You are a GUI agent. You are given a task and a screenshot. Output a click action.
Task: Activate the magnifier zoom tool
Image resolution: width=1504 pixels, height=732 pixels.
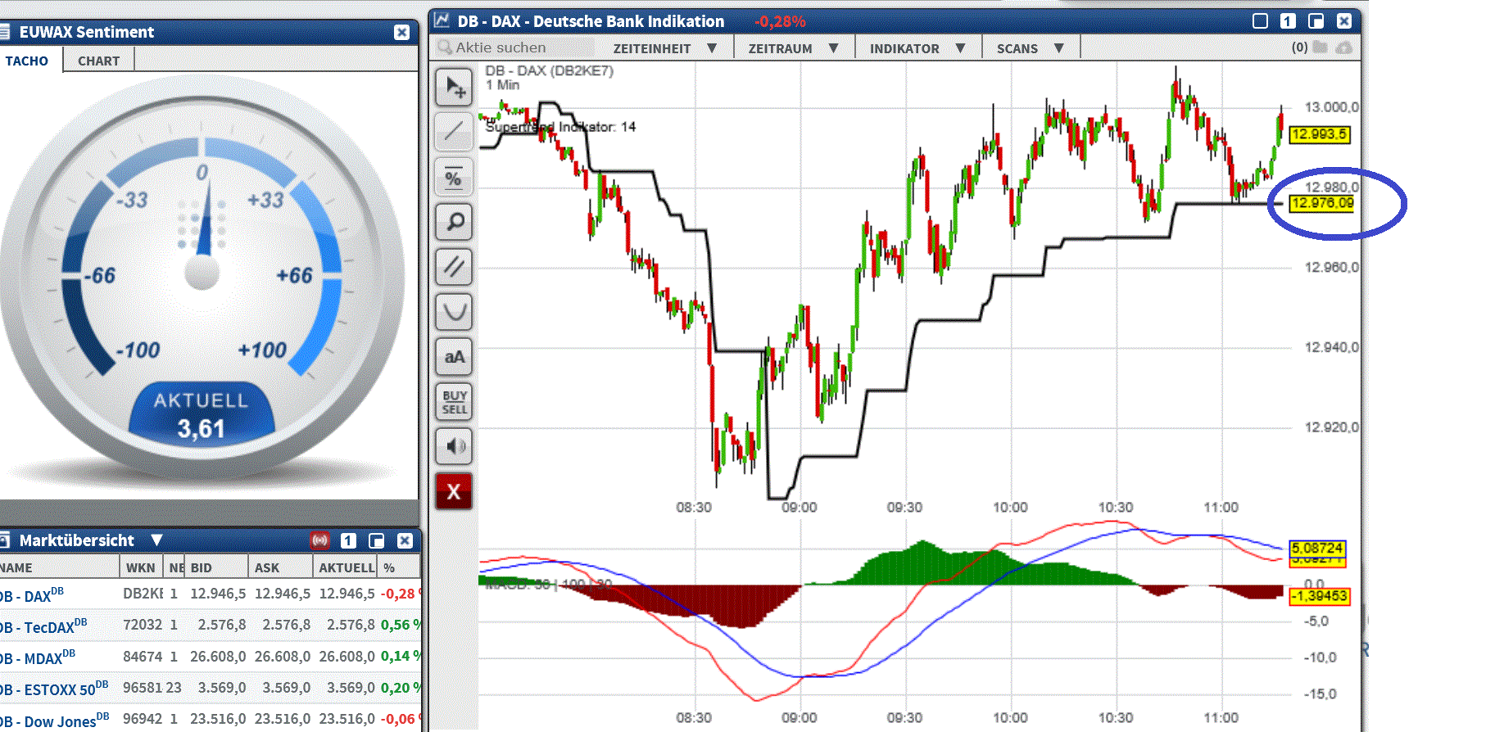coord(454,222)
